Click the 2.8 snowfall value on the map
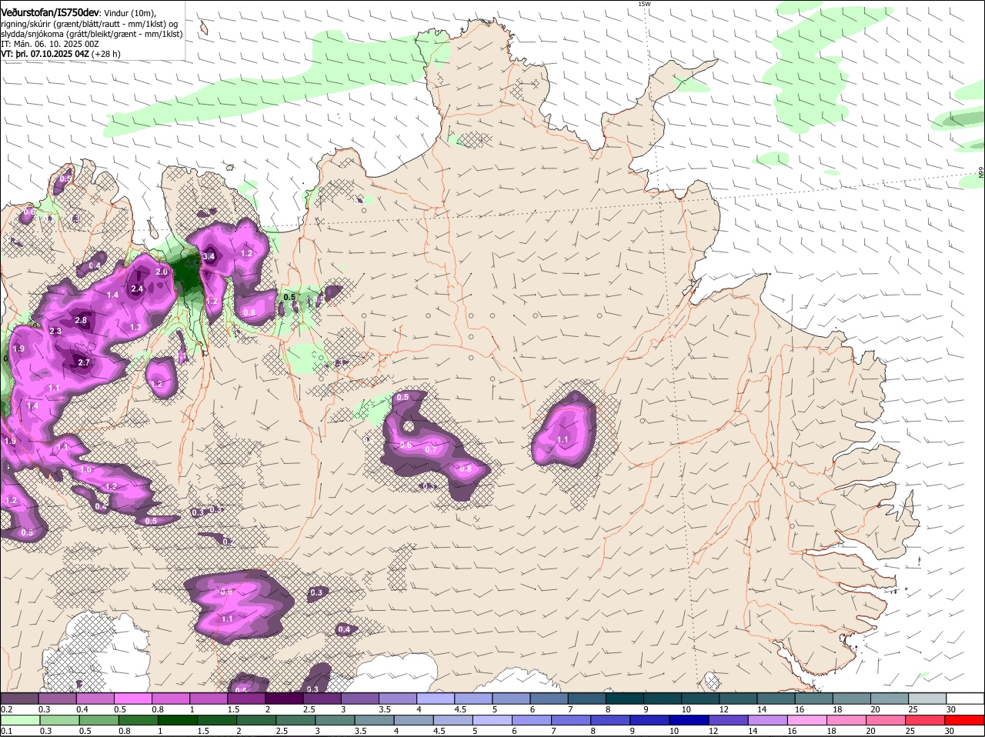 81,321
